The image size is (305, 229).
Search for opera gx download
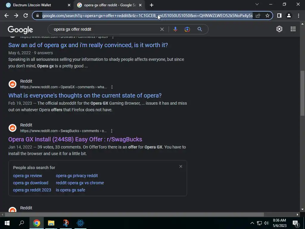click(x=31, y=183)
